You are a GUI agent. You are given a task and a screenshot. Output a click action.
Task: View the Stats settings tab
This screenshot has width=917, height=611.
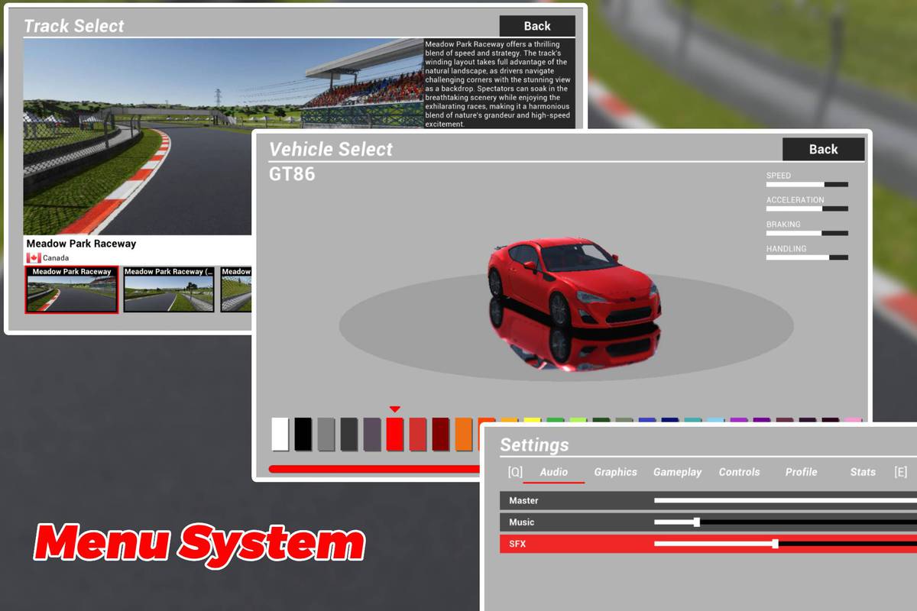click(863, 472)
